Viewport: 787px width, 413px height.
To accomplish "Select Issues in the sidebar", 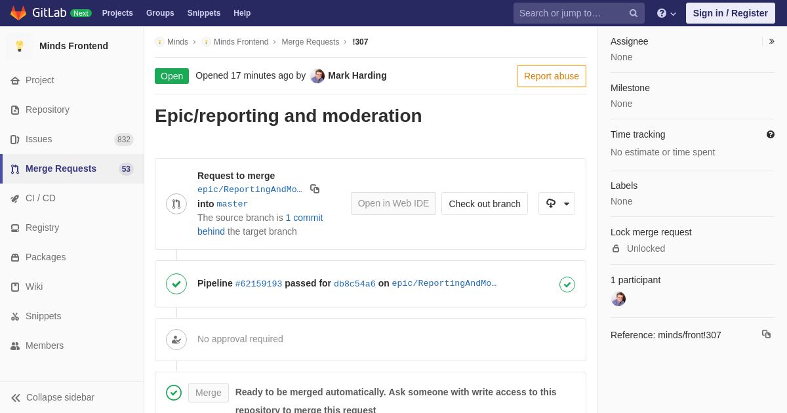I will pos(72,140).
